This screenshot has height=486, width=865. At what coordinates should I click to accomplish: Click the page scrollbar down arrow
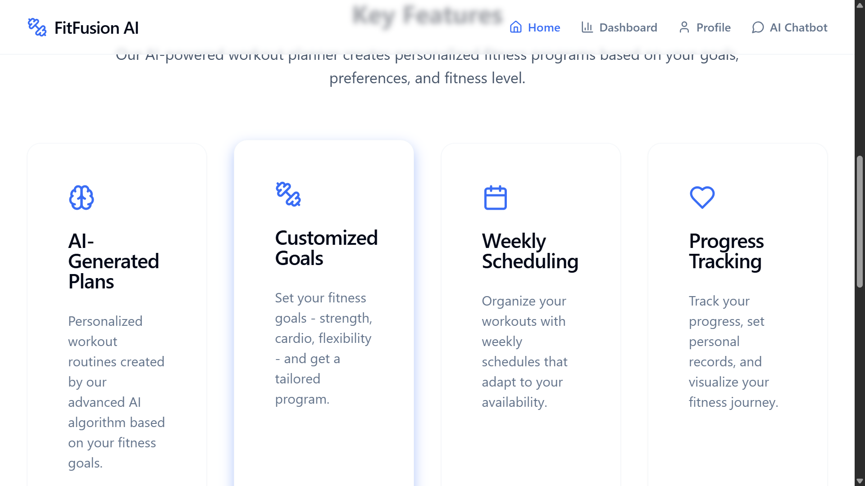coord(860,481)
